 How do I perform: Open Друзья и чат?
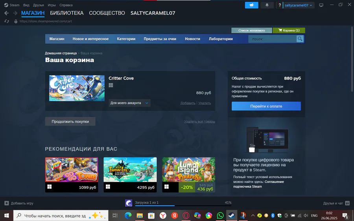click(x=336, y=203)
